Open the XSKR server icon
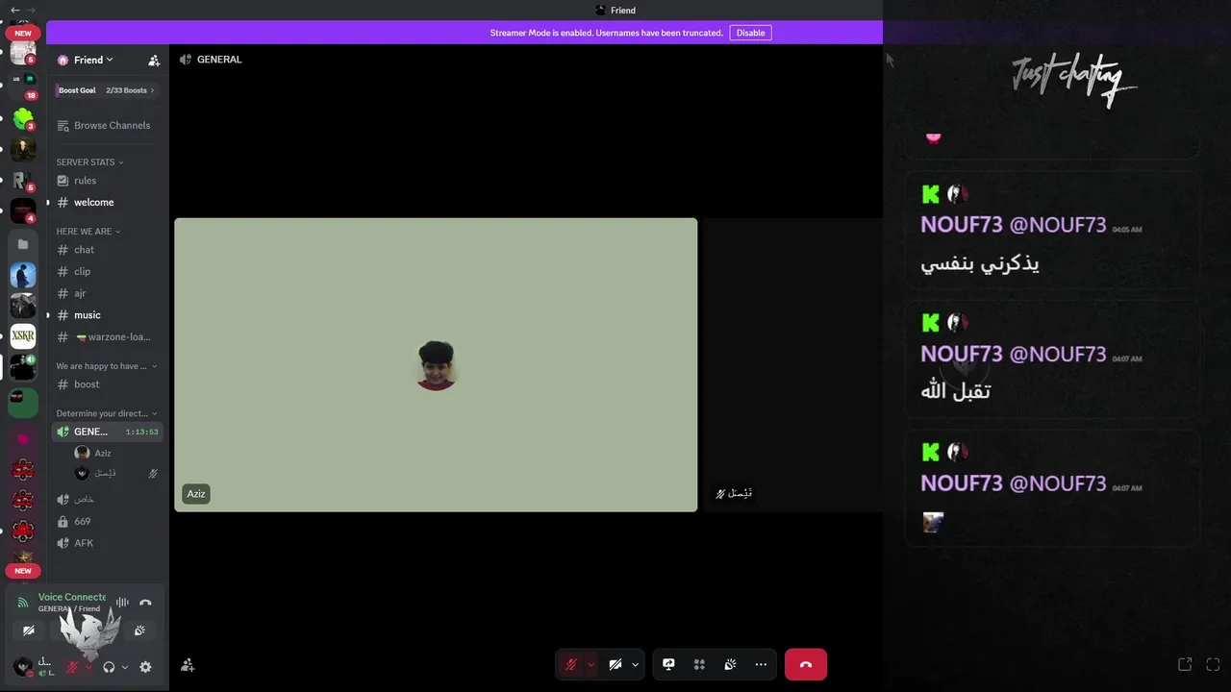 pyautogui.click(x=23, y=336)
